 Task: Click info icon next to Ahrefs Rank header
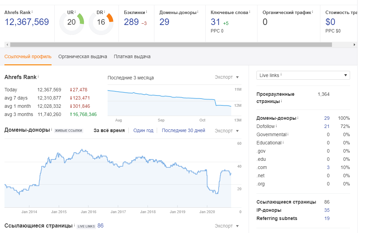32,12
